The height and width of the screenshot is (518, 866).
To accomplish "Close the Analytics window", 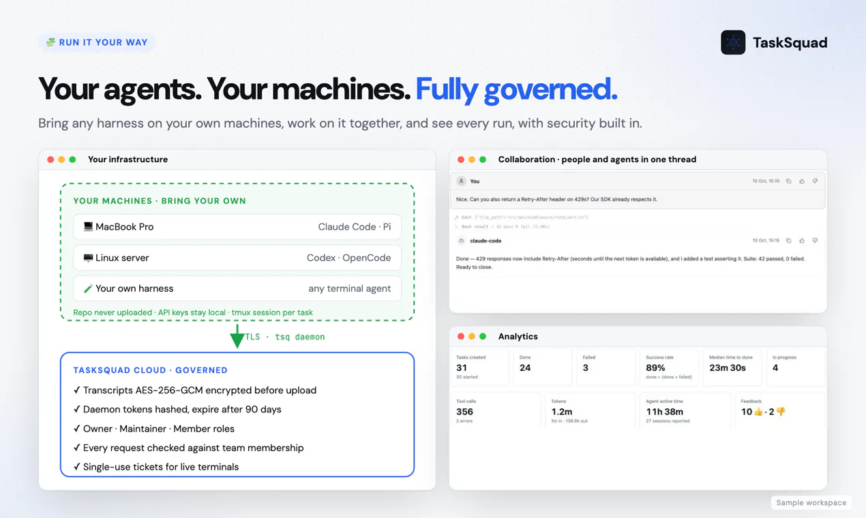I will pos(461,337).
